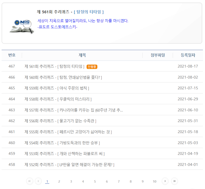Click the date 2021-05-03
Image resolution: width=205 pixels, height=189 pixels.
188,143
